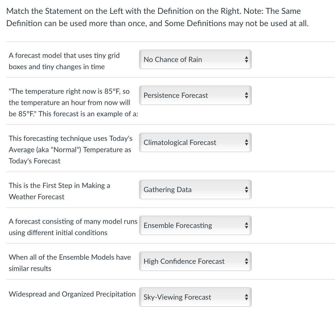Open the "Sky-Viewing Forecast" dropdown
Image resolution: width=335 pixels, height=316 pixels.
tap(195, 297)
